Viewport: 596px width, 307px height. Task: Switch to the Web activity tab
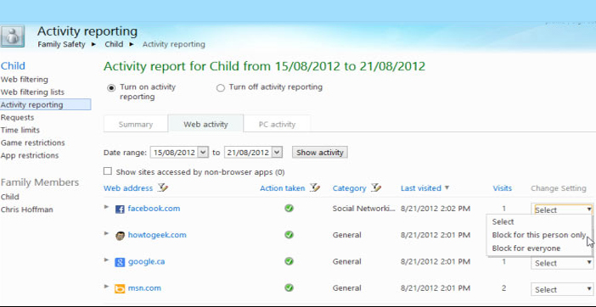click(205, 124)
